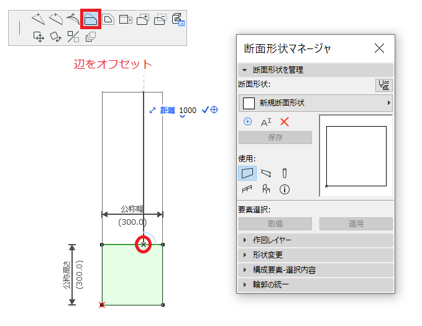Click the red X origin marker on profile

click(x=102, y=305)
